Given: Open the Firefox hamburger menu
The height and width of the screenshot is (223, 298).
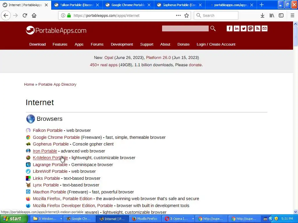Looking at the screenshot, I should click(292, 15).
